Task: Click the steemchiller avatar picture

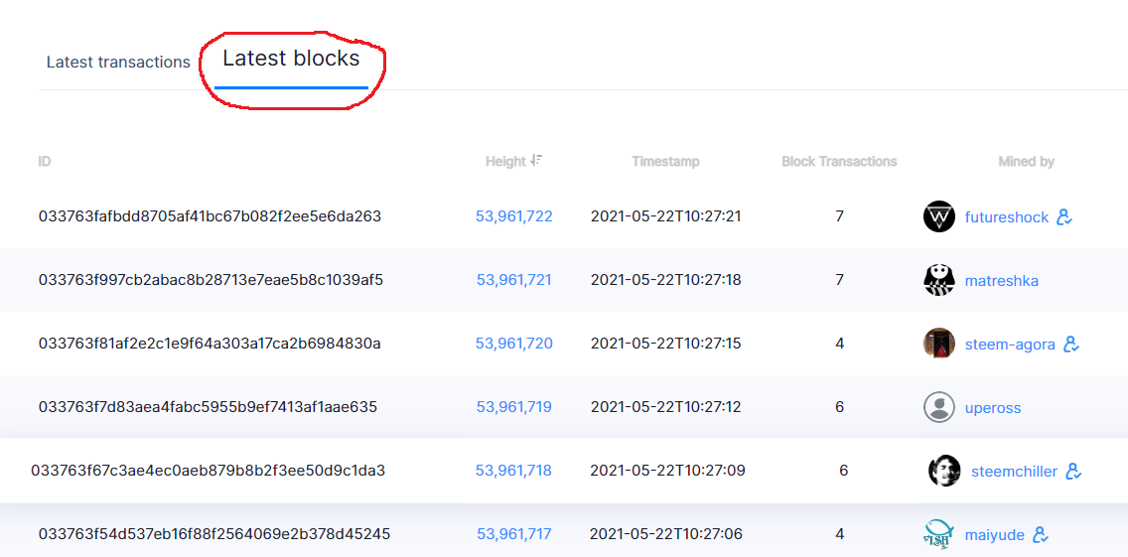Action: pyautogui.click(x=944, y=471)
